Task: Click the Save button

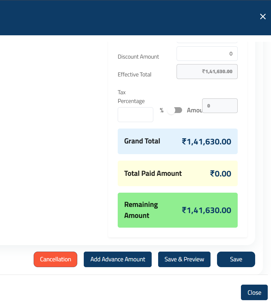Action: [x=236, y=259]
